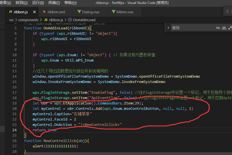This screenshot has width=232, height=155.
Task: Click the components breadcrumb segment
Action: [28, 20]
